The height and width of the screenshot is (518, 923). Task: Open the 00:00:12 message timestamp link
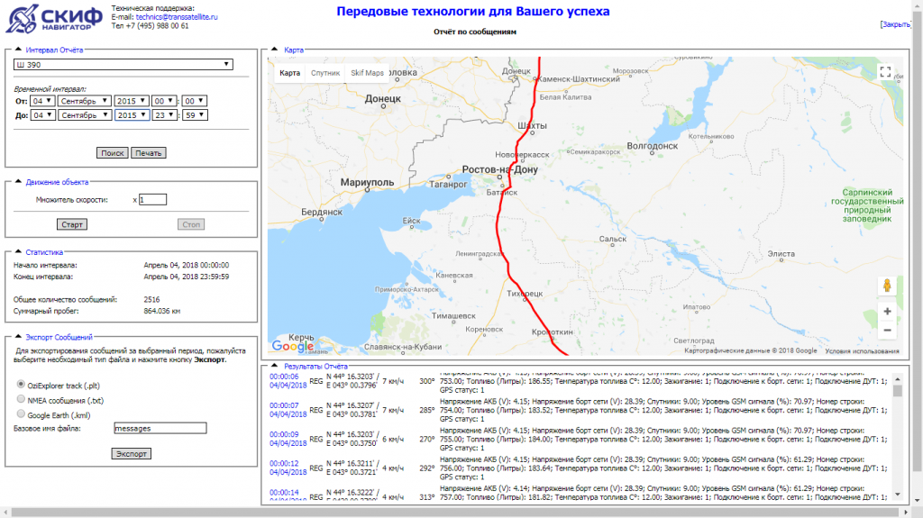tap(284, 463)
